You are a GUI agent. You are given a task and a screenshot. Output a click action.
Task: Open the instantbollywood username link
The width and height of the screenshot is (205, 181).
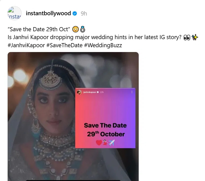pyautogui.click(x=49, y=13)
